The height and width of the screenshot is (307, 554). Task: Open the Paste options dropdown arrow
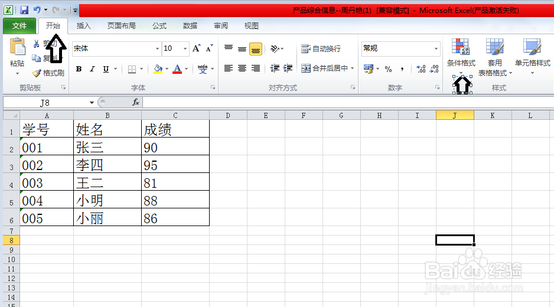pyautogui.click(x=17, y=73)
